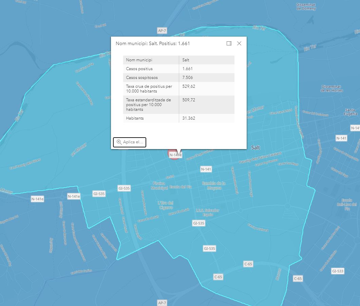360x306 pixels.
Task: Click the 'Rambla de la Maçana' label
Action: click(214, 186)
